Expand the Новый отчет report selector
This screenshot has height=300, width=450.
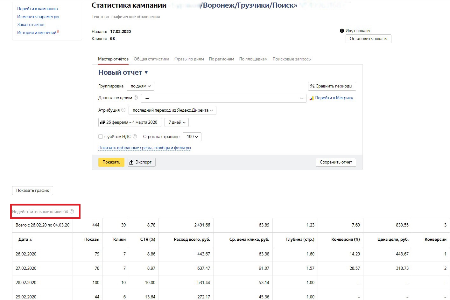123,73
